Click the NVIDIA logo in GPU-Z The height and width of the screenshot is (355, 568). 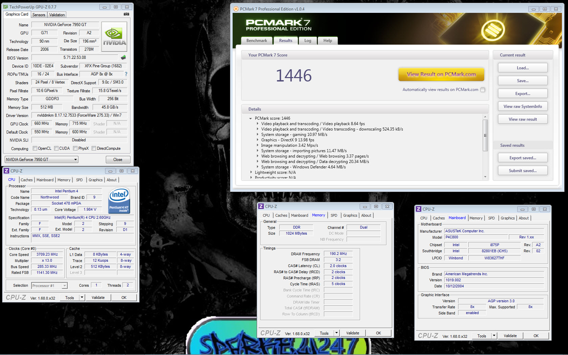[x=114, y=37]
